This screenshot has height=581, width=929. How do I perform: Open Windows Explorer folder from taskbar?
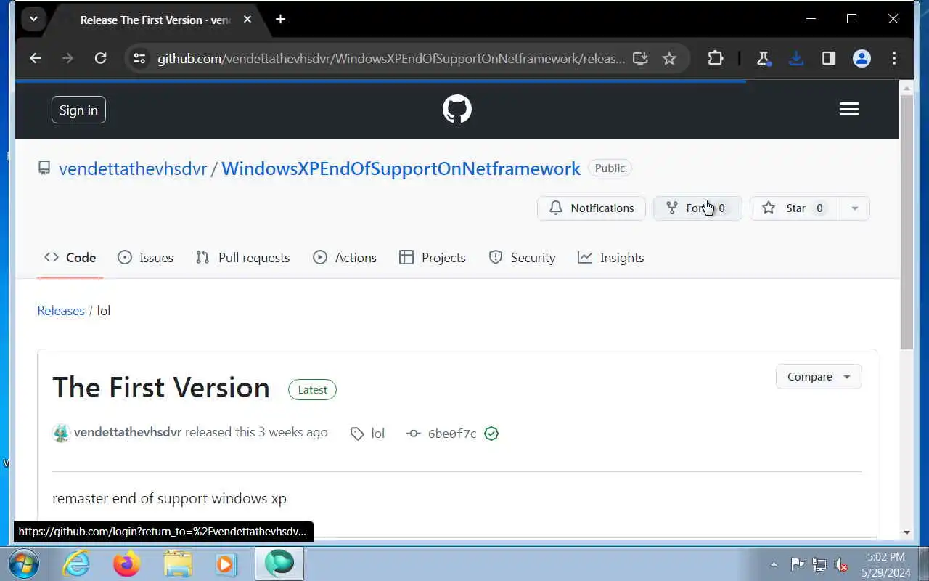[178, 564]
